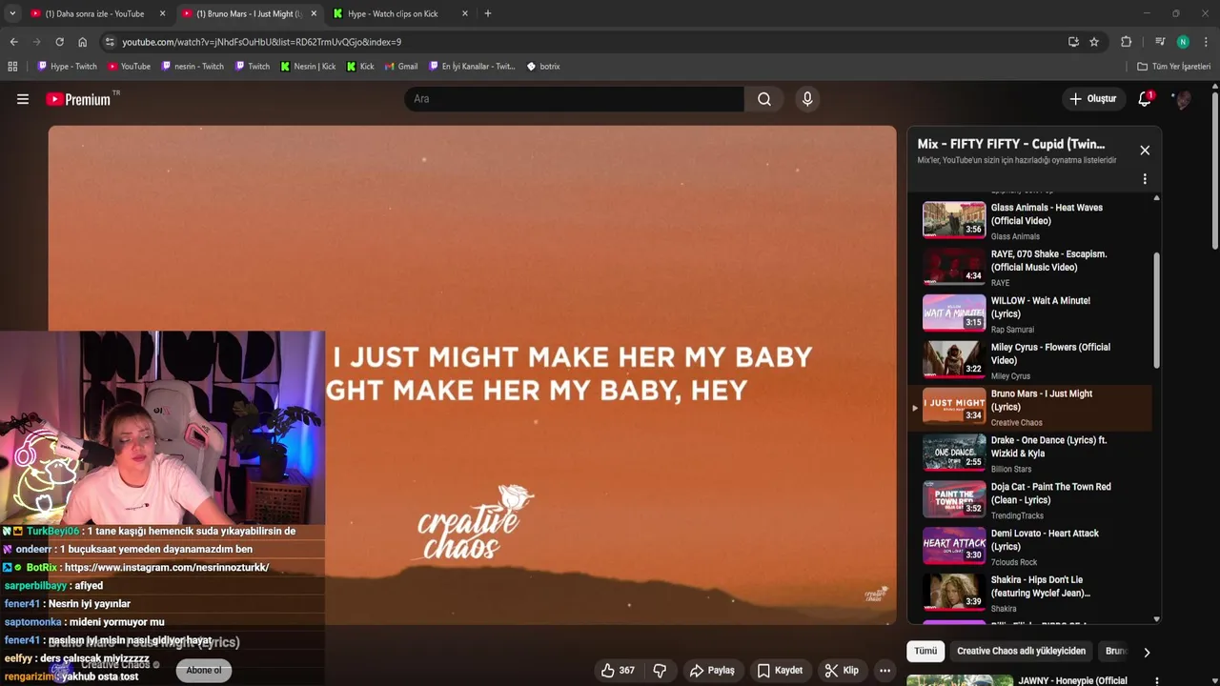Play Demi Lovato Heart Attack from playlist

click(1029, 547)
